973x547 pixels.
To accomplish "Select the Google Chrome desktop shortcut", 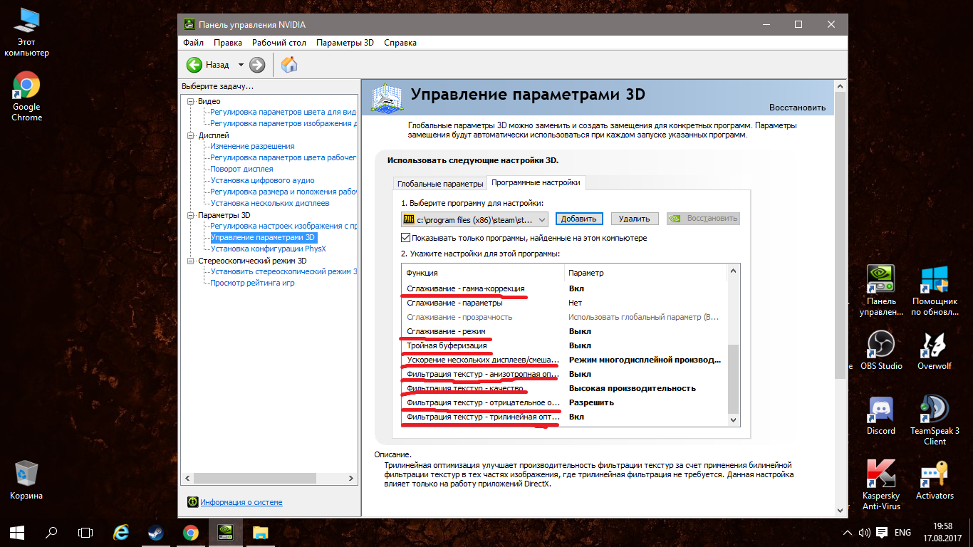I will coord(26,97).
